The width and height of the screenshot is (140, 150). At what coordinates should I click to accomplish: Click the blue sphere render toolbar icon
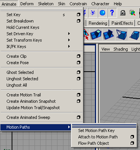102,13
